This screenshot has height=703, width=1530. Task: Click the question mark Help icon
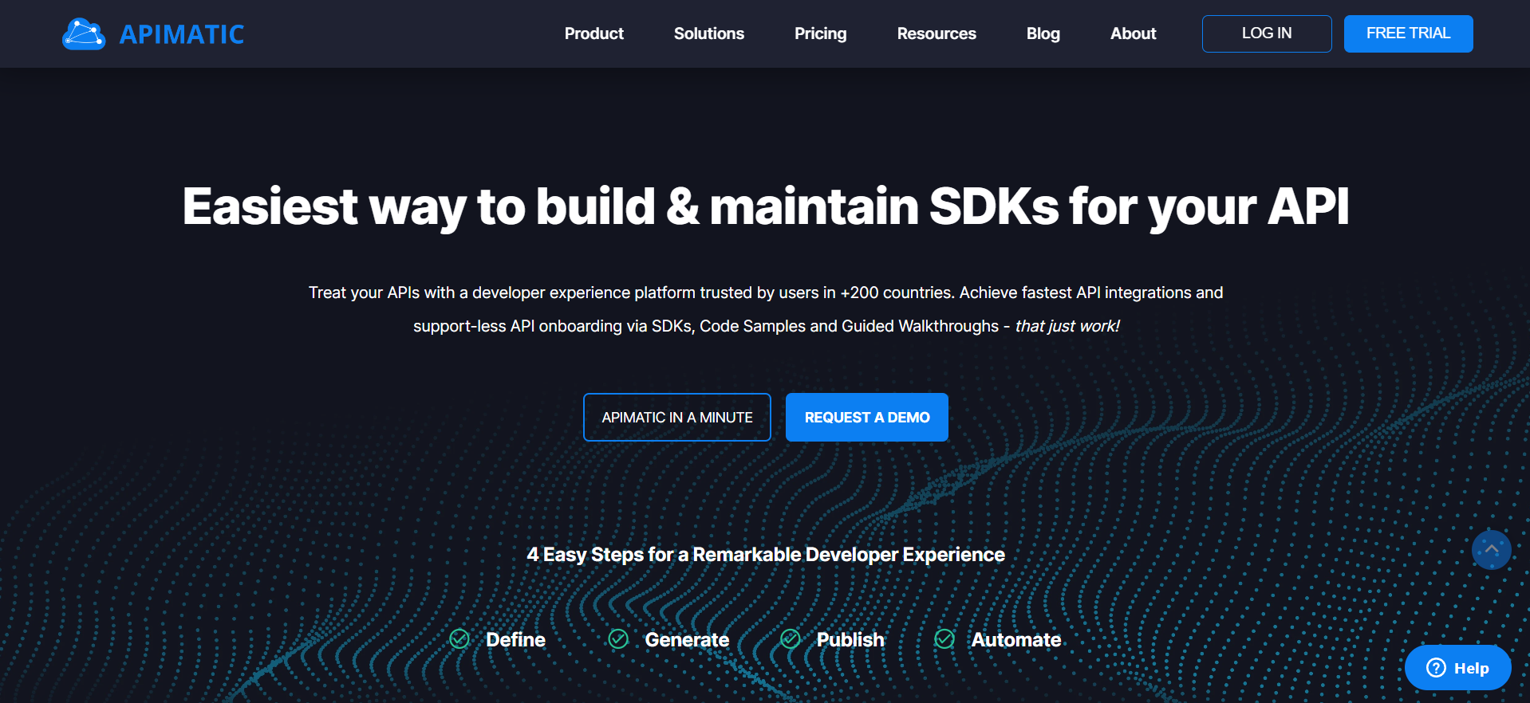(1436, 668)
